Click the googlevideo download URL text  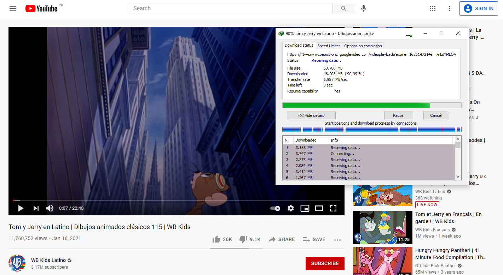tap(372, 54)
